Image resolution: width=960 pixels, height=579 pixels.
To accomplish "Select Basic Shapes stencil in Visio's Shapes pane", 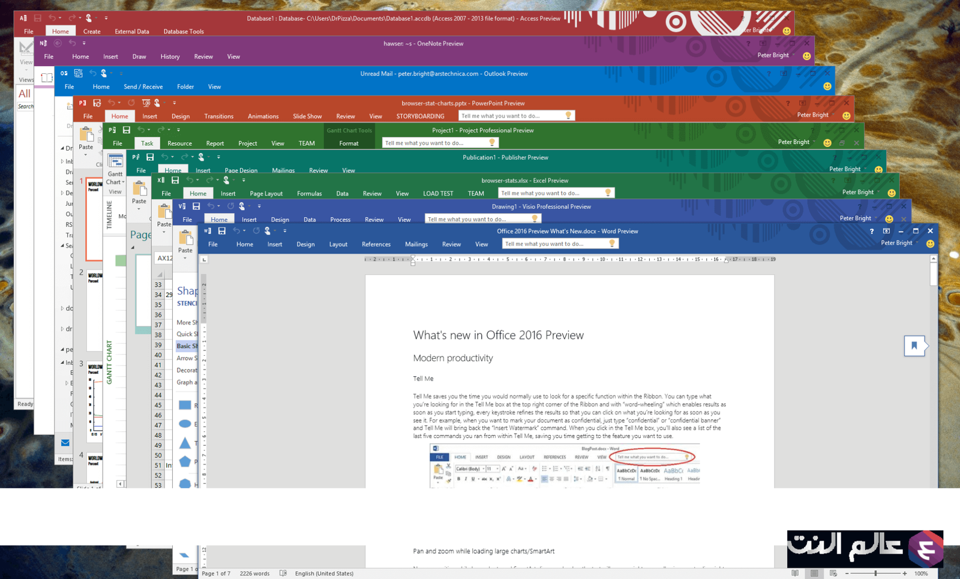I will (187, 346).
